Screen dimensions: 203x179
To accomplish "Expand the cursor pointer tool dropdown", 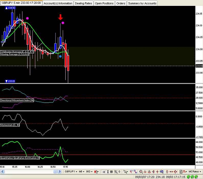I will point(126,172).
